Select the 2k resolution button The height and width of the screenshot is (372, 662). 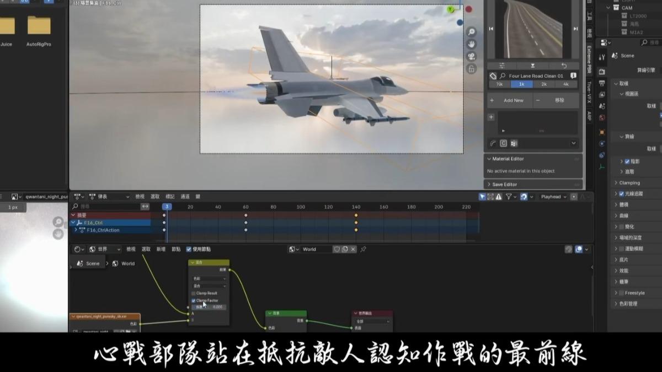coord(543,84)
